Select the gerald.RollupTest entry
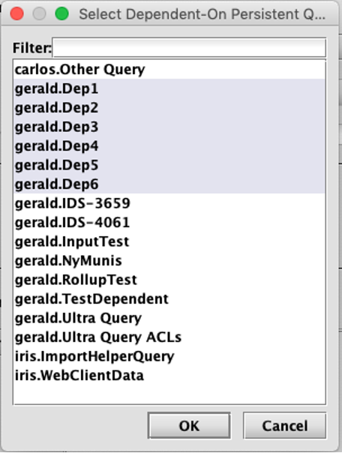Viewport: 342px width, 453px height. (x=169, y=279)
